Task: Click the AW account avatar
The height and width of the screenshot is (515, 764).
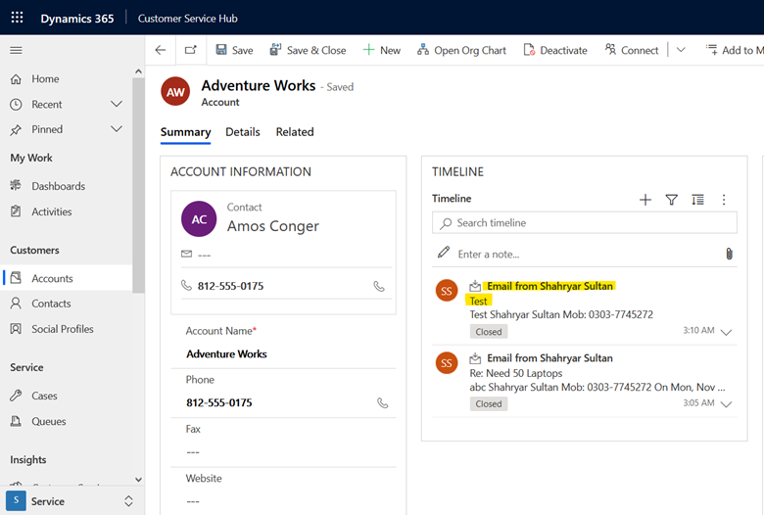Action: 175,92
